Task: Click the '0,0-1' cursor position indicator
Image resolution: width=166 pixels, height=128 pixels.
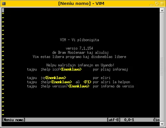Action: pos(129,120)
